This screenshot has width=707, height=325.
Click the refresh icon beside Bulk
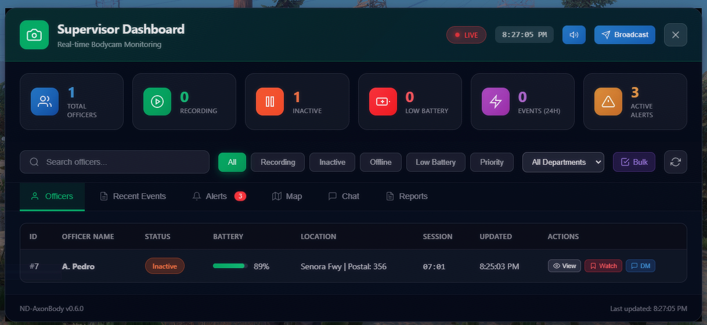pyautogui.click(x=675, y=162)
